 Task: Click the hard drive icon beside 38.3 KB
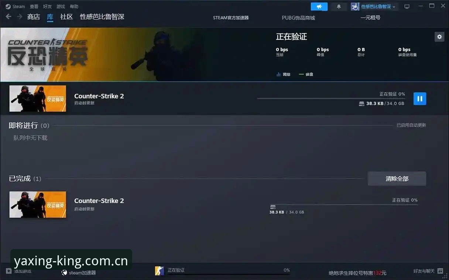pos(361,104)
